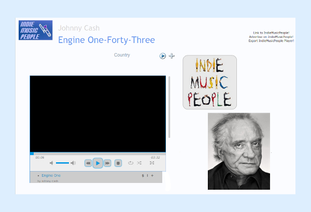311x212 pixels.
Task: Mute with the low-volume speaker icon
Action: pyautogui.click(x=51, y=163)
